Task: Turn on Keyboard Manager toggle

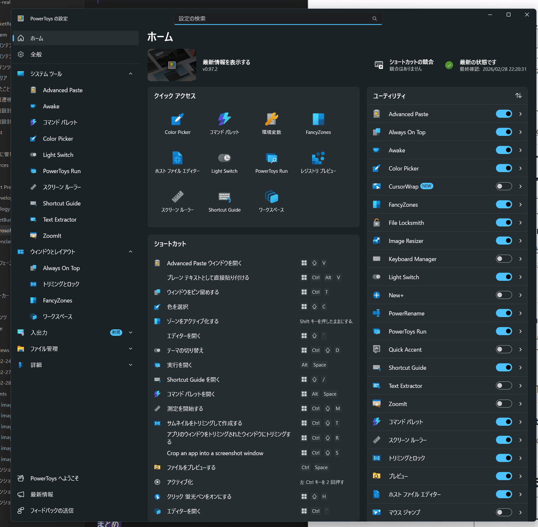Action: (x=504, y=259)
